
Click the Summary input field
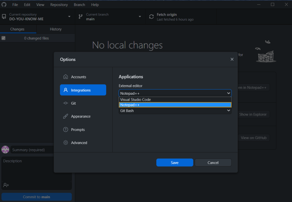coord(32,150)
